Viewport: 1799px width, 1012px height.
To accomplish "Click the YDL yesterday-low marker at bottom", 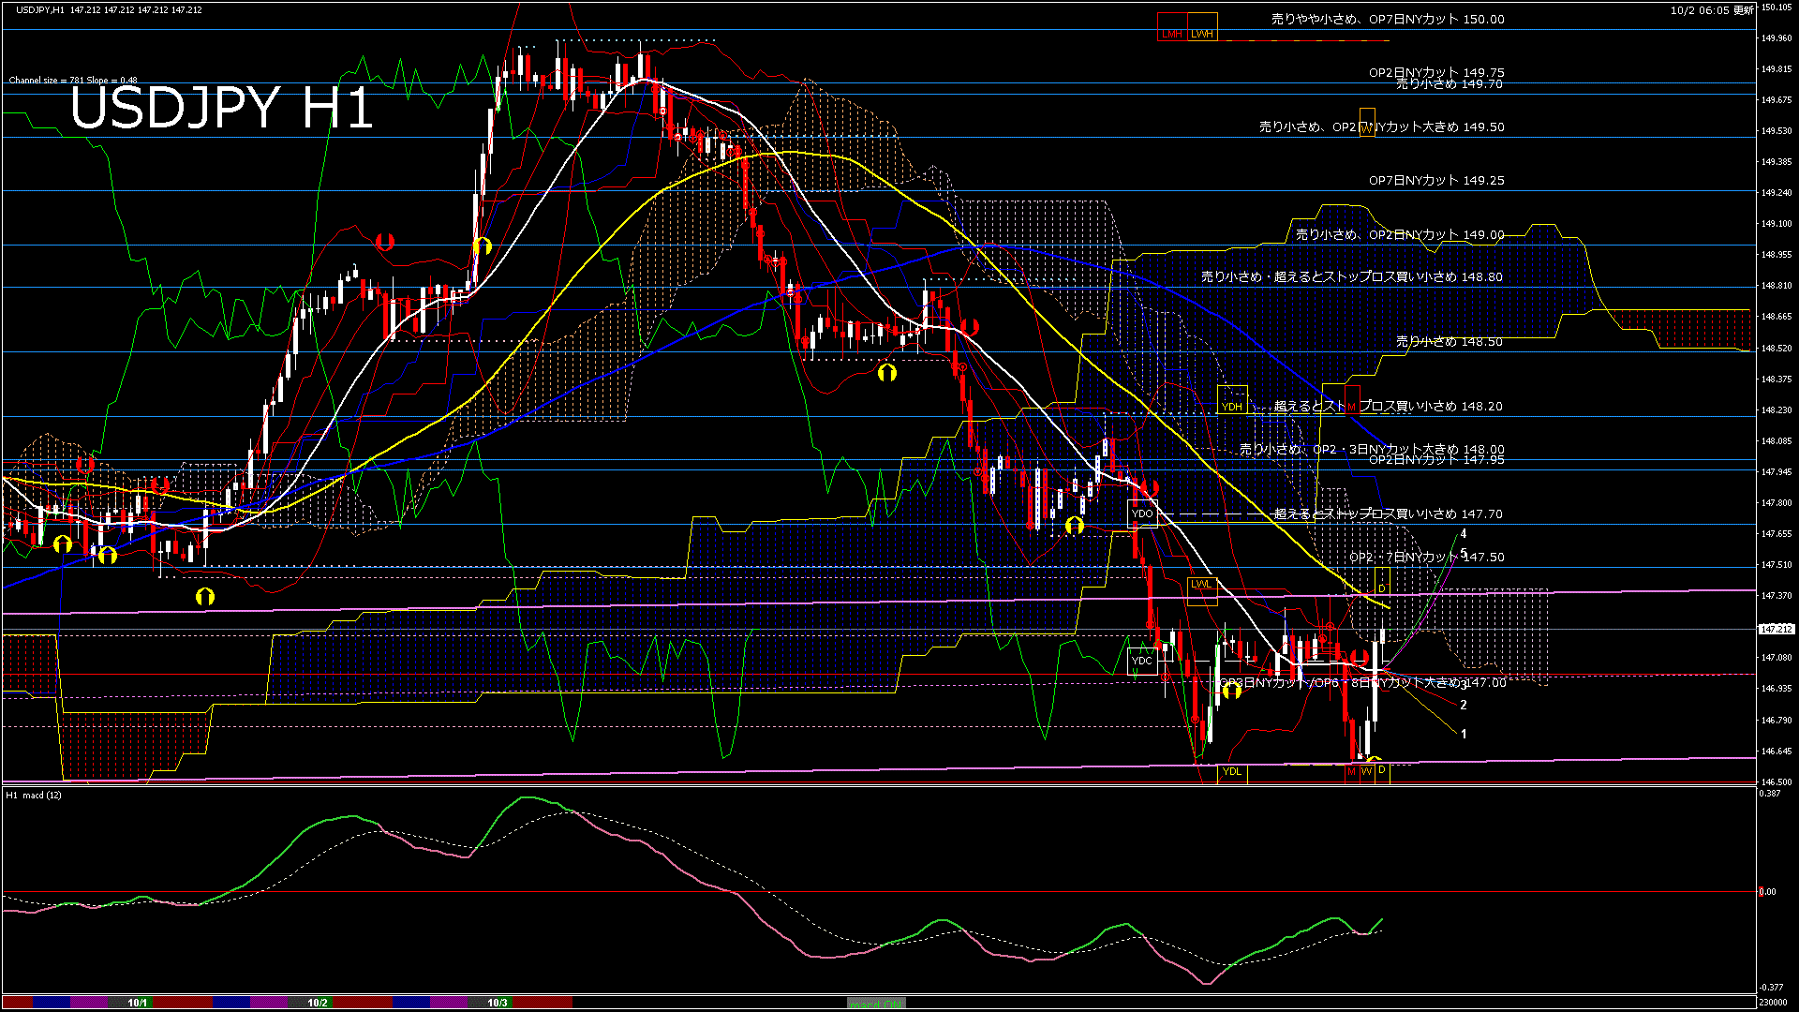I will 1231,772.
